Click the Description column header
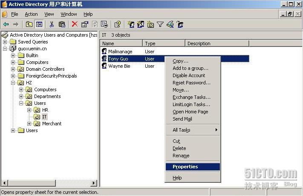 click(217, 43)
